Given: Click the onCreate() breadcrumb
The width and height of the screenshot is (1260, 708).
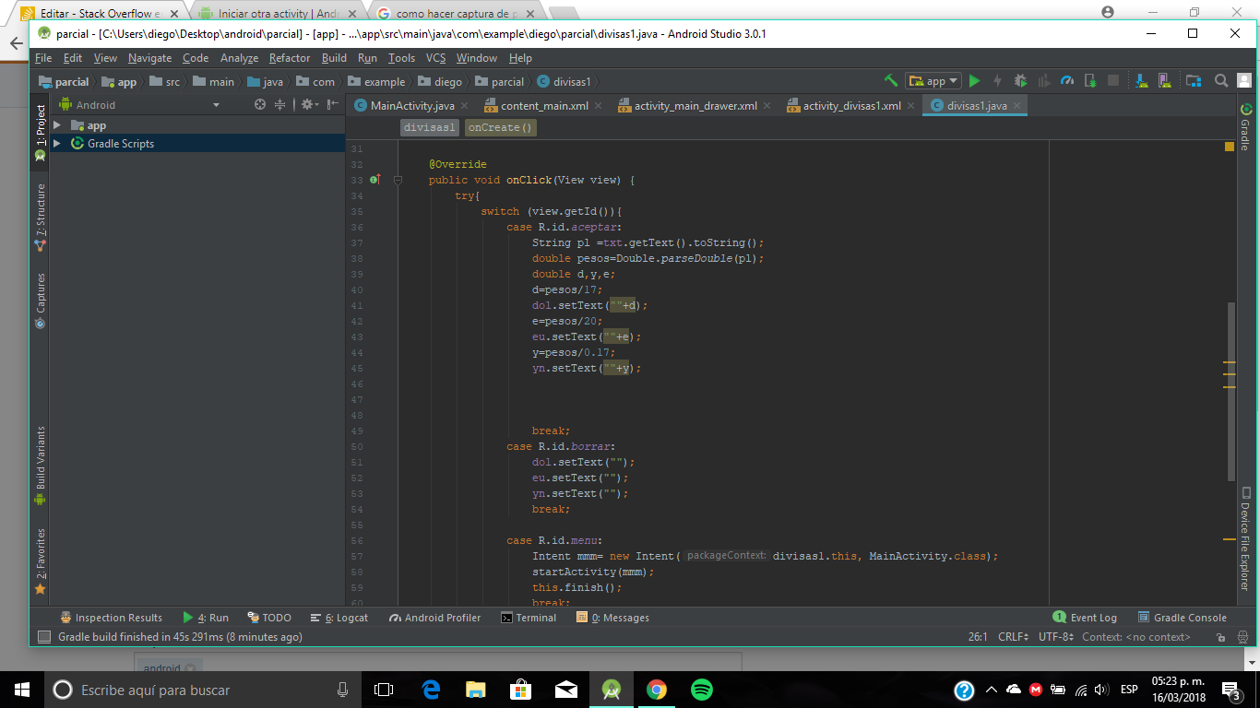Looking at the screenshot, I should pos(500,127).
